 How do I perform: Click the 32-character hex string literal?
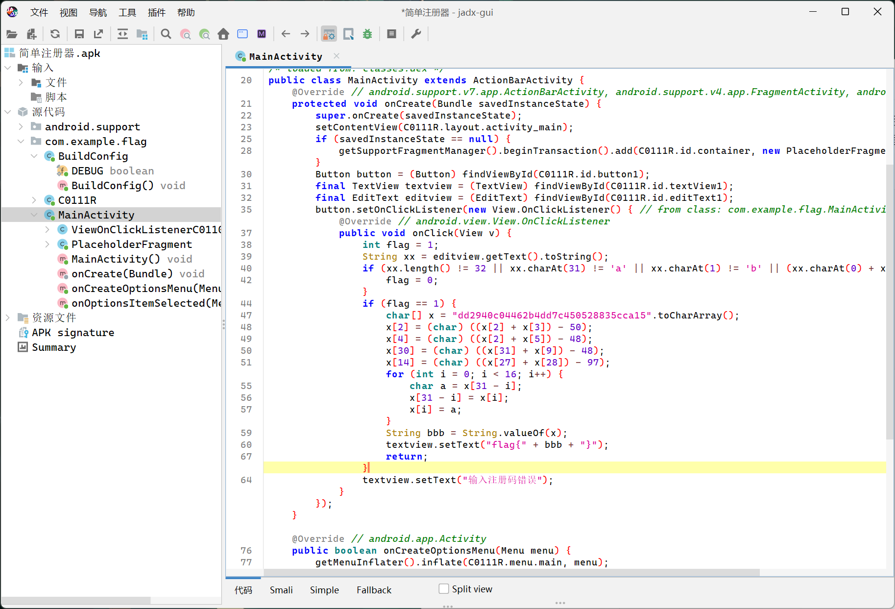[x=552, y=315]
